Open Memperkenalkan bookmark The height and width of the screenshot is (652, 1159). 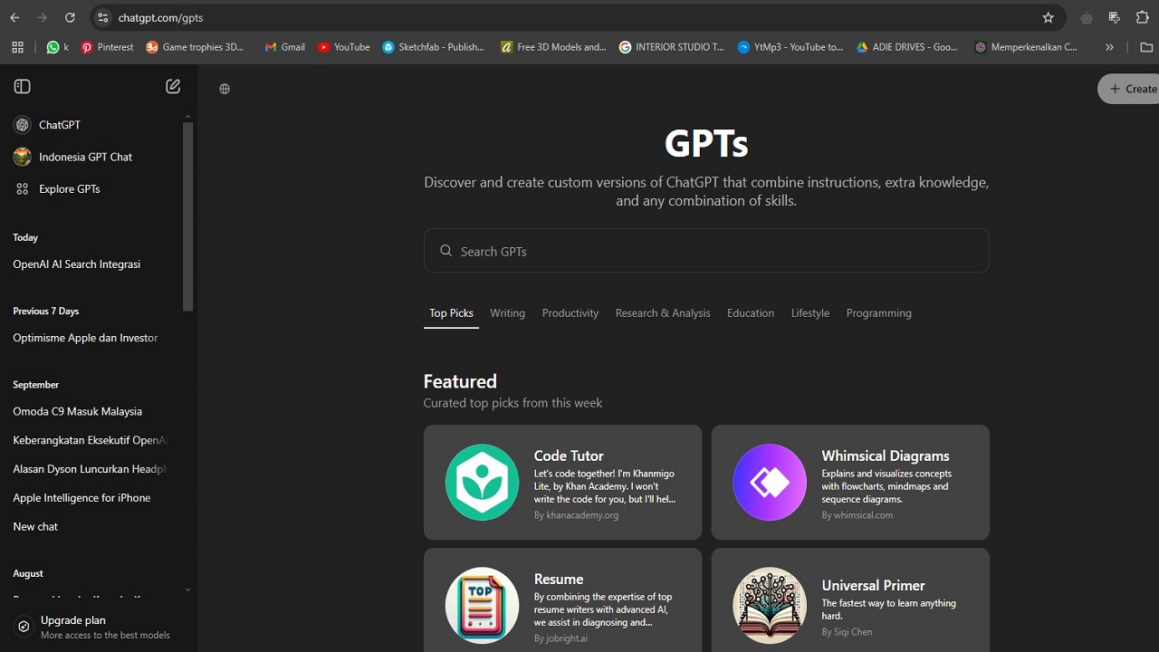(1026, 47)
